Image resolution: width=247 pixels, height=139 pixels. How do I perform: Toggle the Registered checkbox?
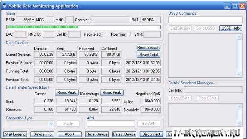104,34
